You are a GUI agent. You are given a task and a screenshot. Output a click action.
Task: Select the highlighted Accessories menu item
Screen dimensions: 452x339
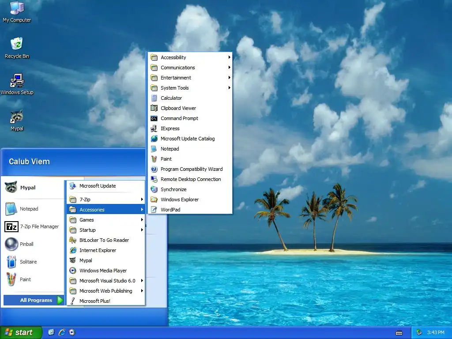point(106,210)
